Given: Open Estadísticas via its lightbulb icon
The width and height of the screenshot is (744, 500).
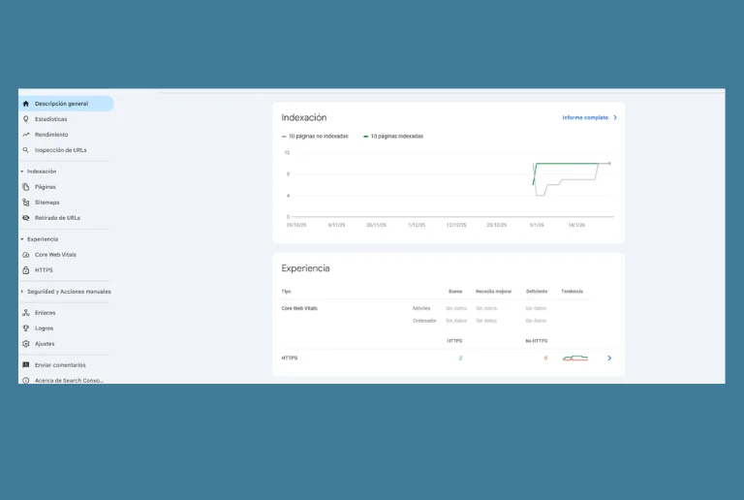Looking at the screenshot, I should [26, 119].
